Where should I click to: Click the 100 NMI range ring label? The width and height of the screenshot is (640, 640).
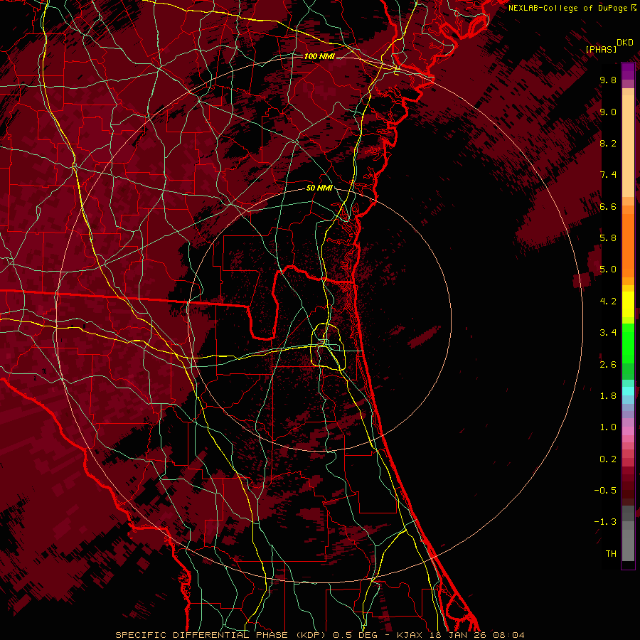[319, 56]
